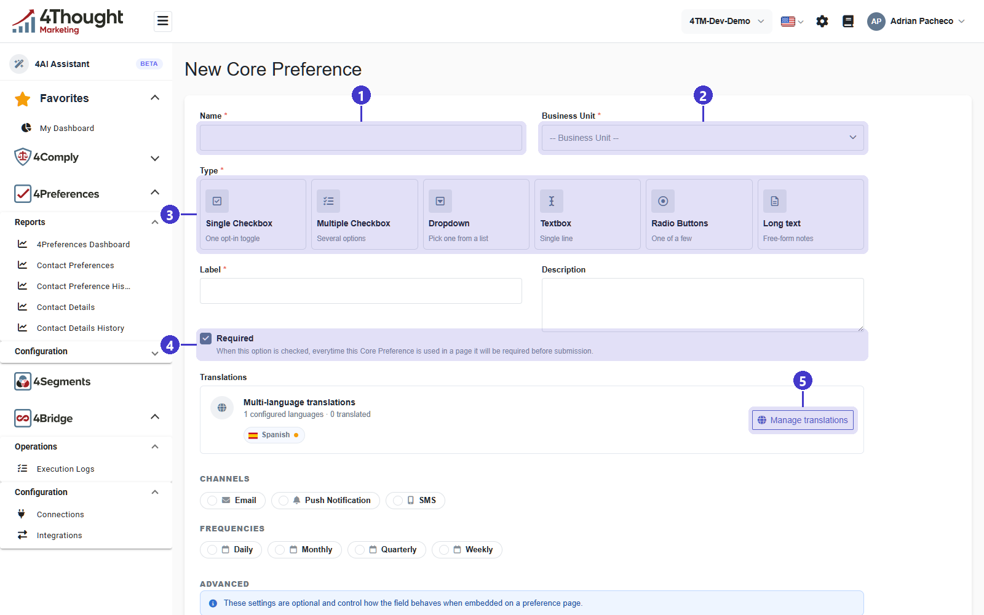Image resolution: width=984 pixels, height=615 pixels.
Task: Click My Dashboard pie chart icon
Action: (26, 128)
